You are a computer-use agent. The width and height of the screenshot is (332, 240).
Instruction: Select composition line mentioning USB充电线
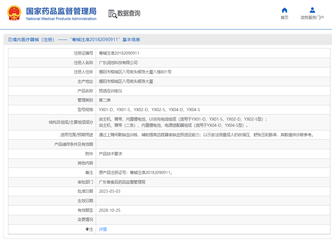click(183, 119)
